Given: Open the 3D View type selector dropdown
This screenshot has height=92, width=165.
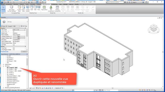Looking at the screenshot, I should click(27, 22).
